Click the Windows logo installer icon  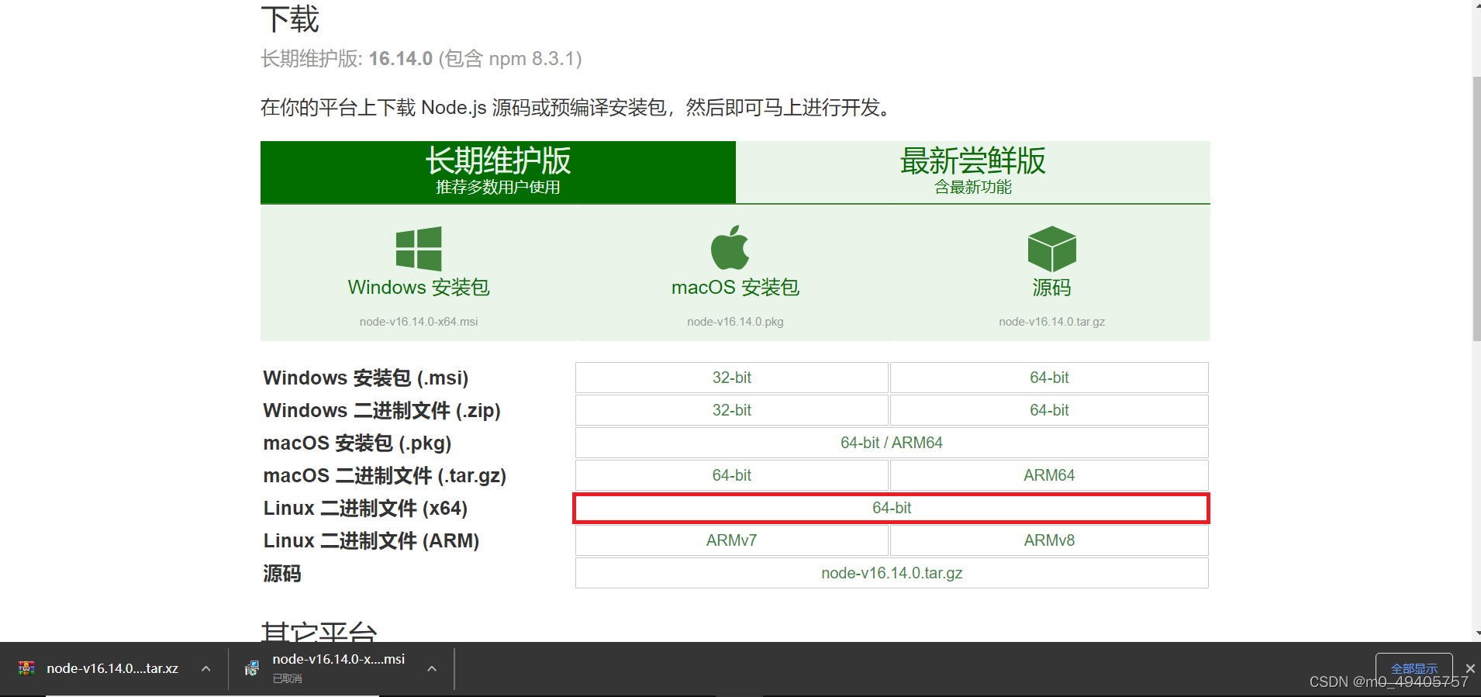[x=419, y=248]
